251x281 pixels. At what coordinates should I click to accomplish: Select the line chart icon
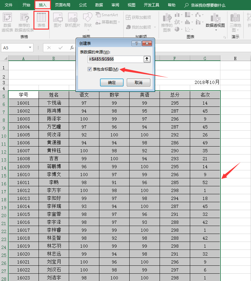tap(177, 22)
